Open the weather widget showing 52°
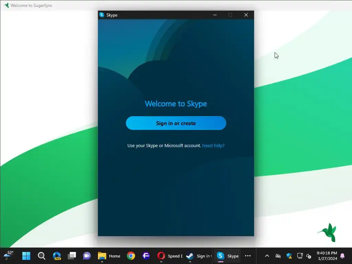This screenshot has width=352, height=264. coord(8,255)
